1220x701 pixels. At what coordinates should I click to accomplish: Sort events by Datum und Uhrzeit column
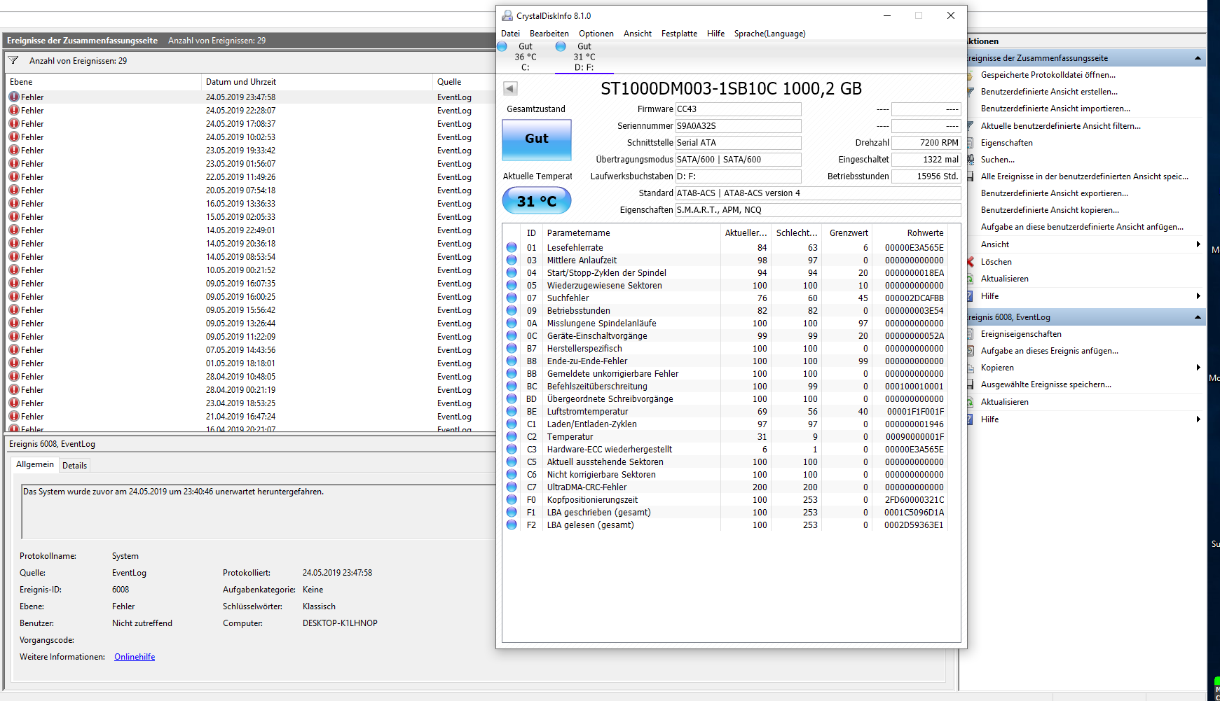(x=317, y=82)
